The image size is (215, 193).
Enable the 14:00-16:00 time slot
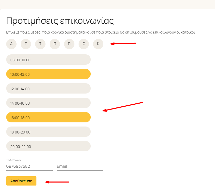pos(48,103)
